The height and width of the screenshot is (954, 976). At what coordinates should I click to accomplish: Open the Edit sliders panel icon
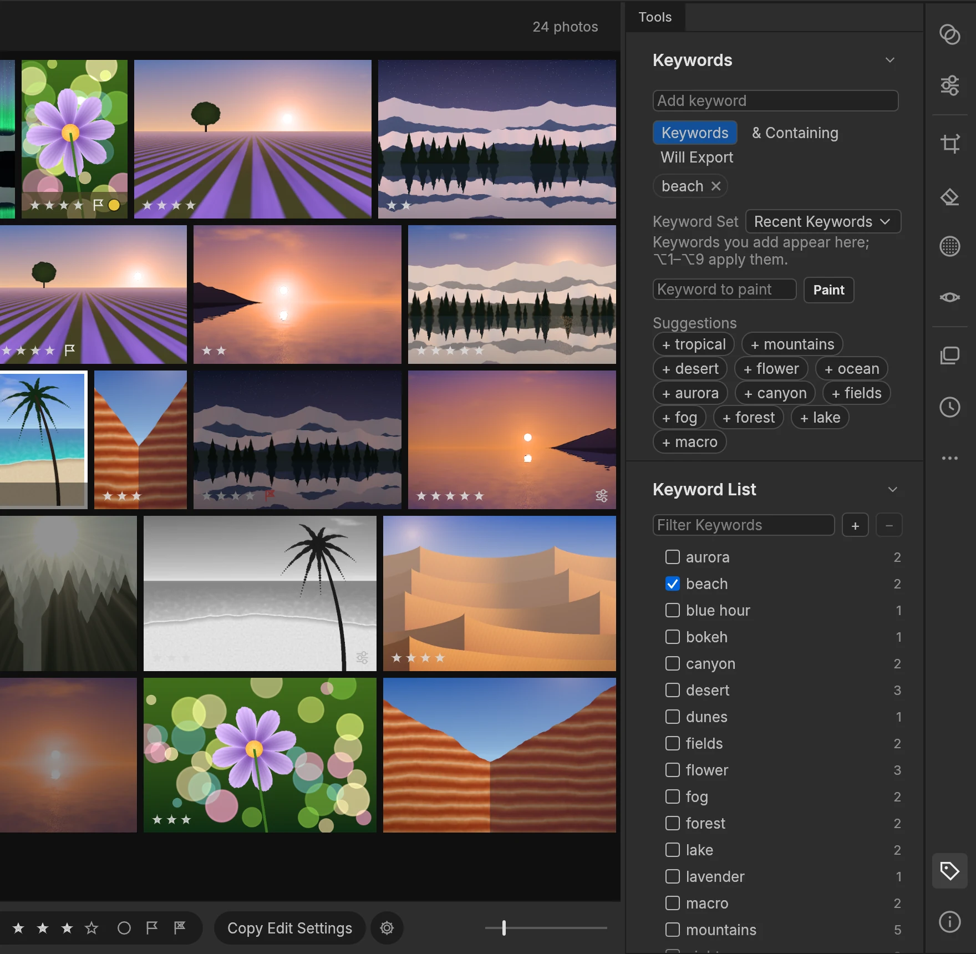point(949,85)
